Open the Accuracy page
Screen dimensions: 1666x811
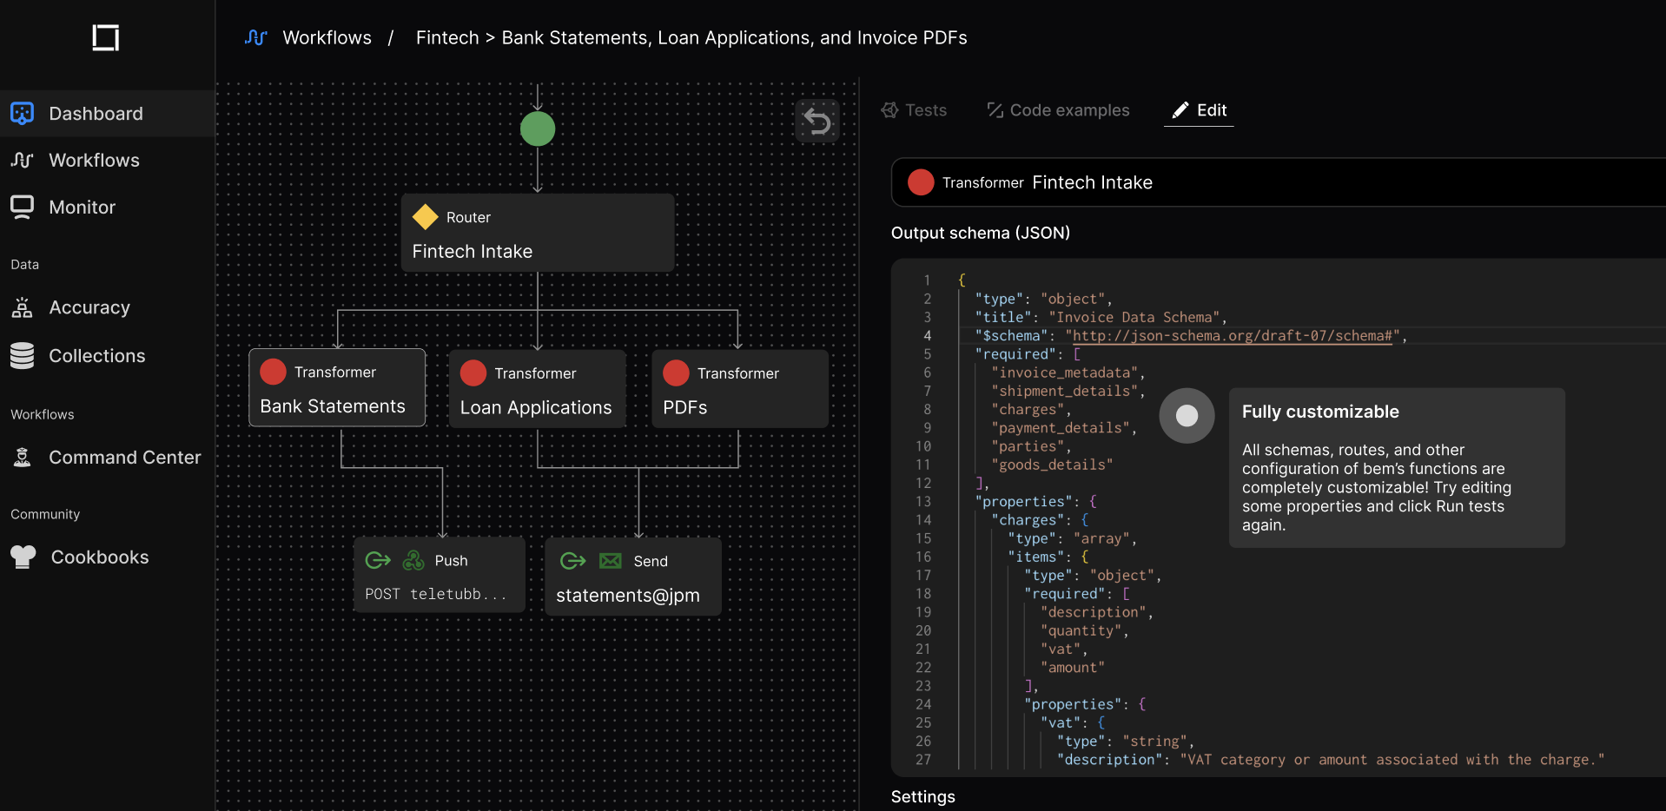click(x=108, y=307)
